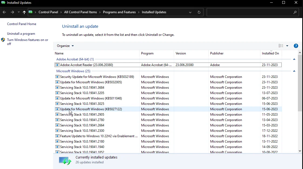The width and height of the screenshot is (303, 169).
Task: Sort by the Version column header
Action: pyautogui.click(x=191, y=53)
